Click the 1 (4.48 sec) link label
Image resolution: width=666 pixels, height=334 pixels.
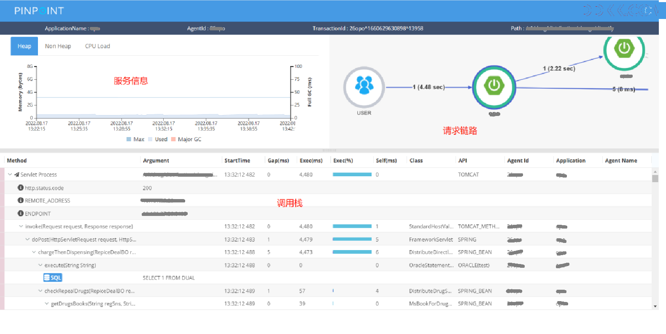[x=429, y=87]
